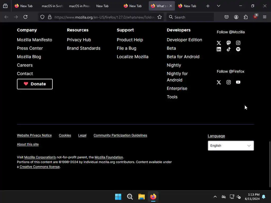The image size is (271, 203).
Task: Click the Donate button
Action: 35,84
